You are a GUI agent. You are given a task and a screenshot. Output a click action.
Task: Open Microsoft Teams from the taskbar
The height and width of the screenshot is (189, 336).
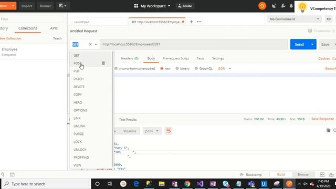click(x=251, y=184)
